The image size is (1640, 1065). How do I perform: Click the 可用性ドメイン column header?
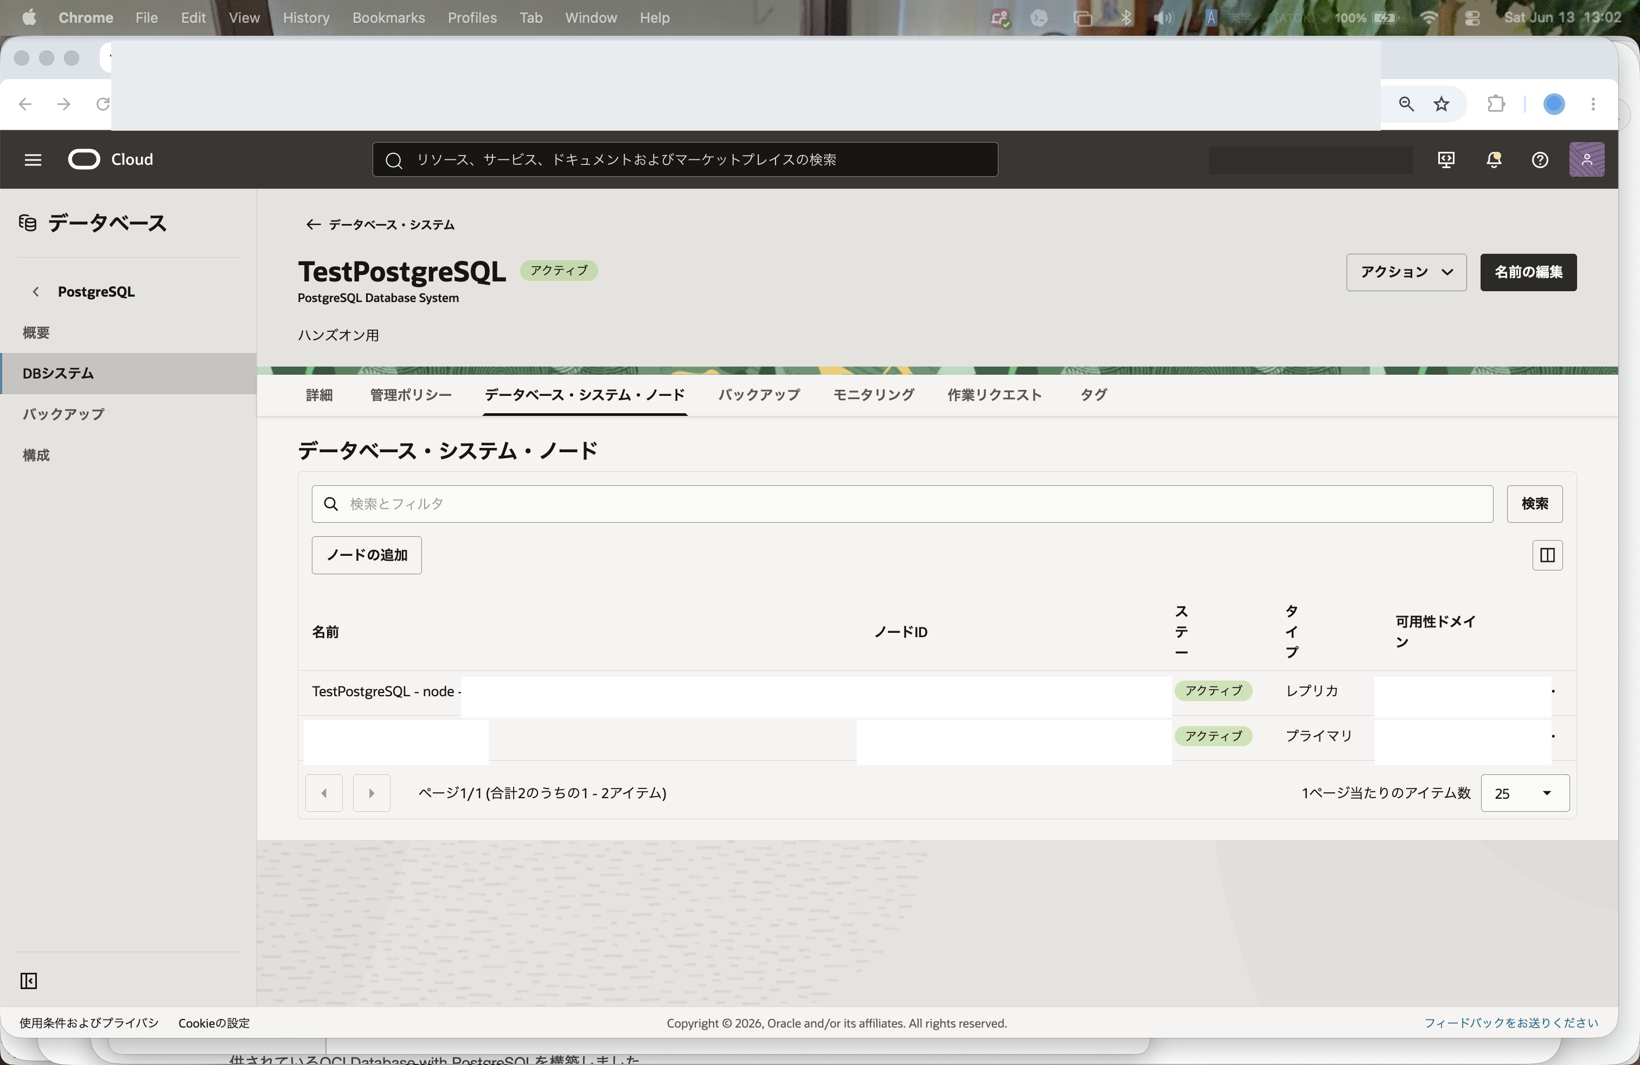(1436, 632)
